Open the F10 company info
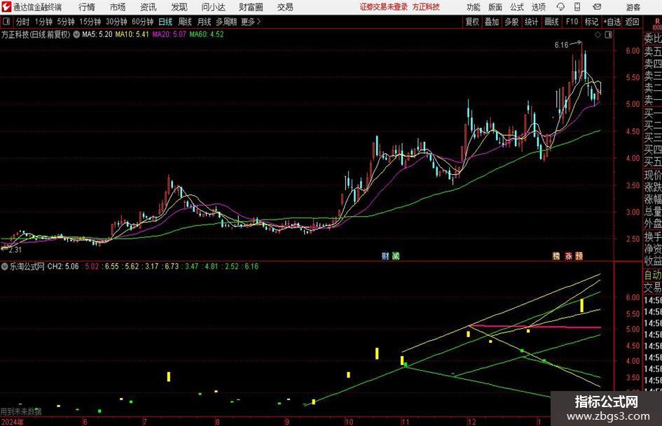 point(572,22)
